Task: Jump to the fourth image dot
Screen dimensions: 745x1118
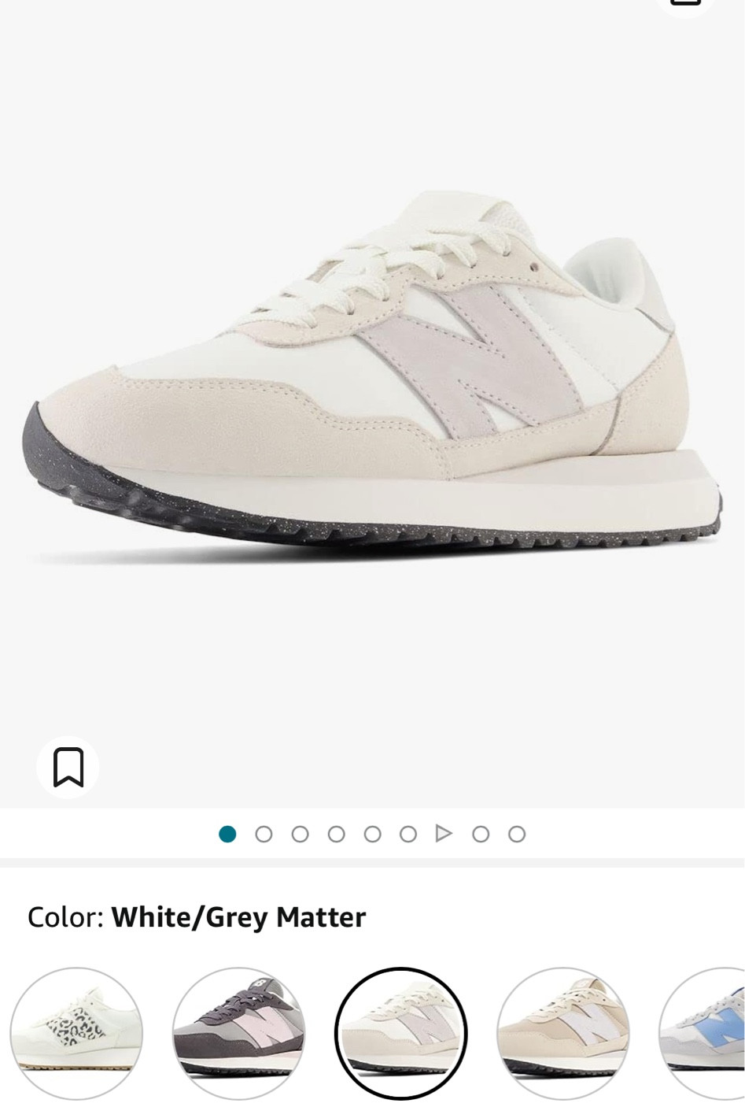Action: tap(336, 834)
